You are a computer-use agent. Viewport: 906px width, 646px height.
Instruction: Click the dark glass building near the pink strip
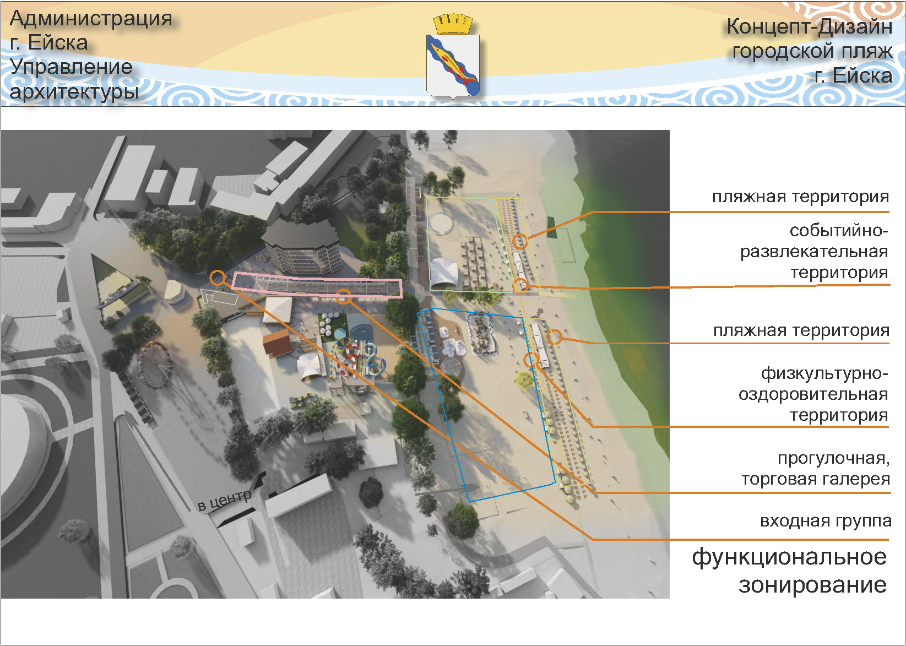tap(301, 247)
